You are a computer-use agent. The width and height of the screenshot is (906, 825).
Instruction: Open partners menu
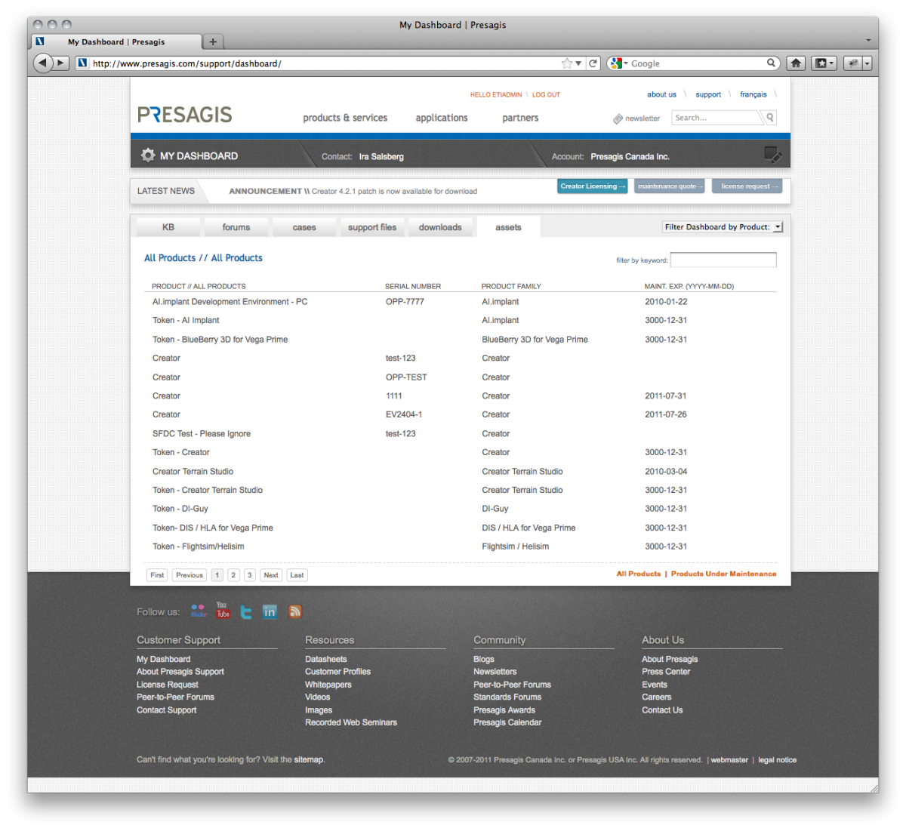click(x=520, y=118)
